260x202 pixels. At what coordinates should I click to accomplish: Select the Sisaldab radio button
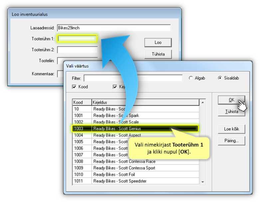point(220,78)
